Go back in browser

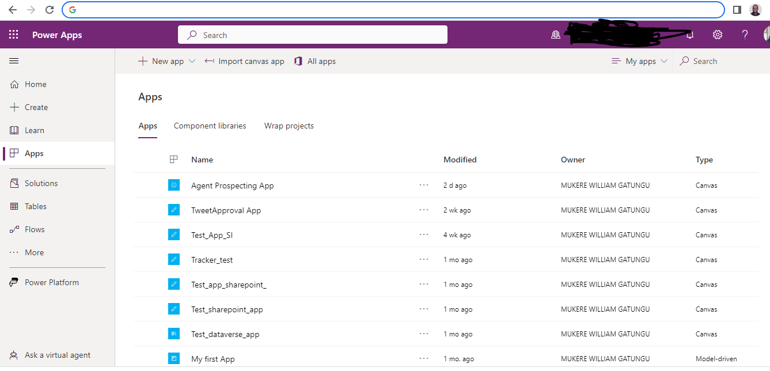13,10
